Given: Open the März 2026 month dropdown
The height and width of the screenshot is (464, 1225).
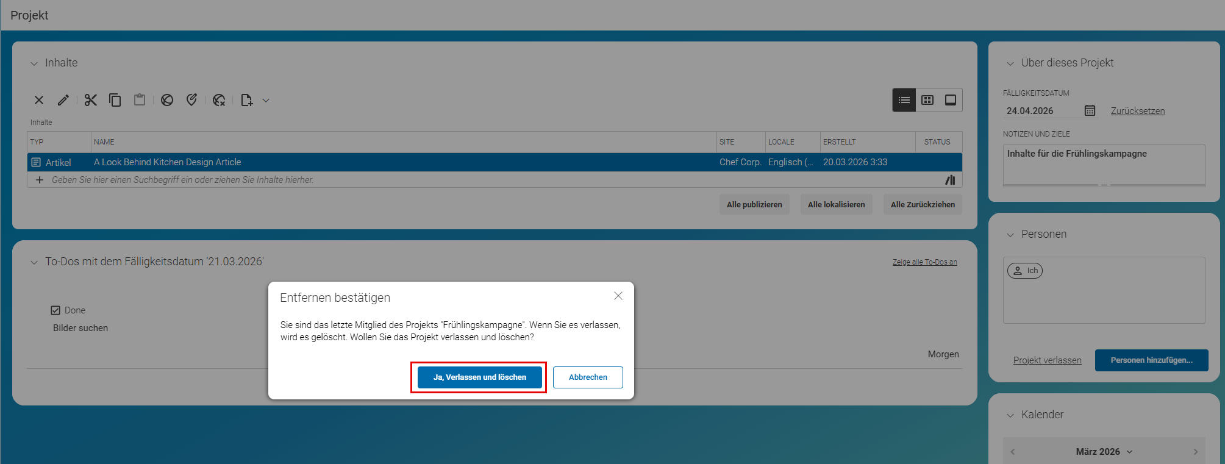Looking at the screenshot, I should [1104, 452].
